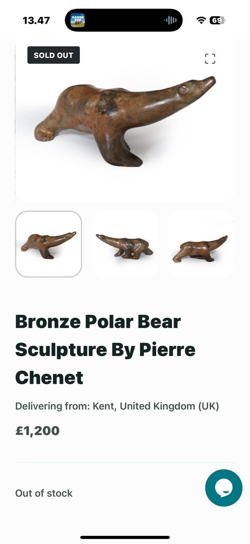Tap the Wi-Fi status icon

tap(201, 20)
